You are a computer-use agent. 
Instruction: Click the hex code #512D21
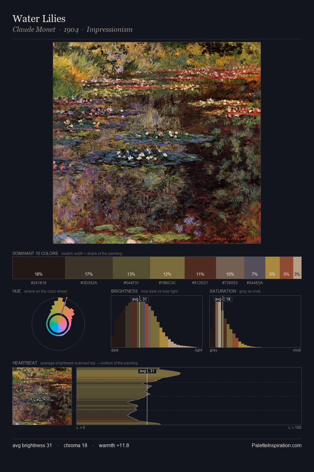(x=200, y=283)
